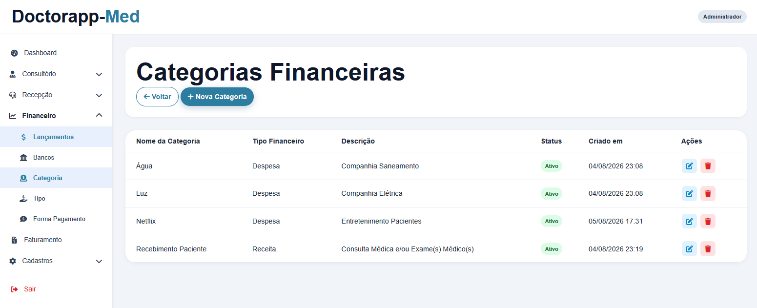The image size is (757, 308).
Task: Click the Receita type cell
Action: pyautogui.click(x=264, y=249)
